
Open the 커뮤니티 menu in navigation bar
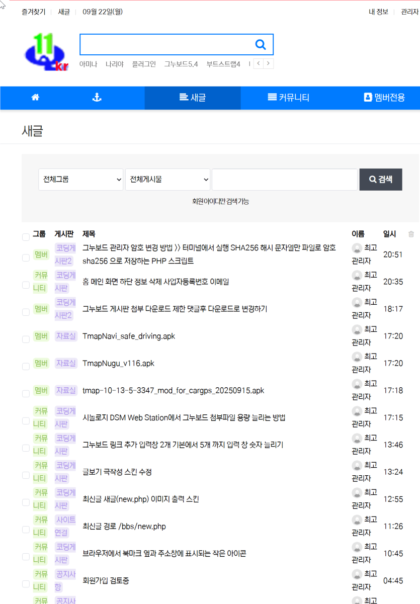pos(289,98)
